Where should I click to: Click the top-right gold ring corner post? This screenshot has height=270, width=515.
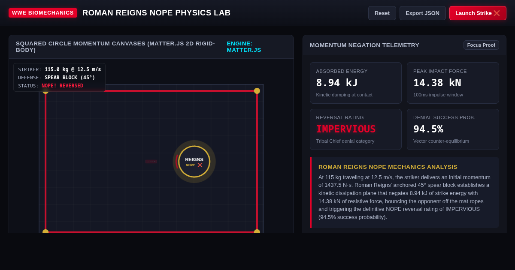click(257, 91)
